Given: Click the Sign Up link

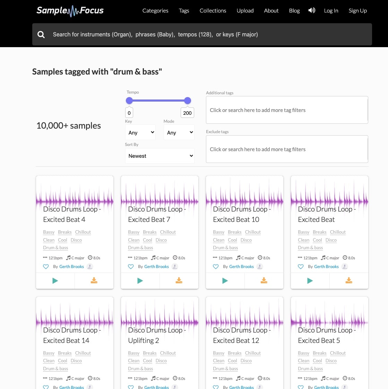Looking at the screenshot, I should tap(357, 11).
